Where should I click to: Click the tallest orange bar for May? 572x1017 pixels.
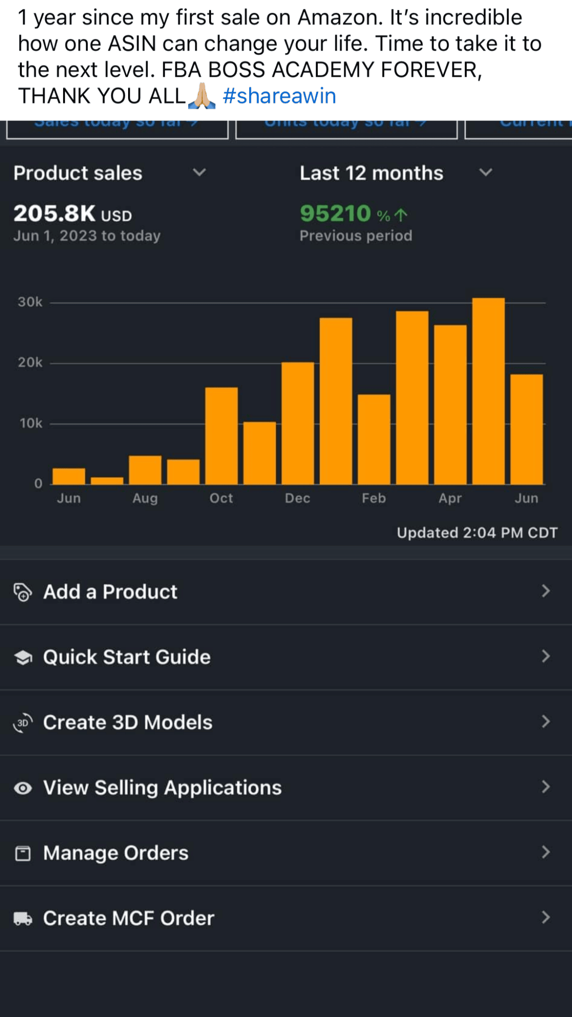coord(488,391)
